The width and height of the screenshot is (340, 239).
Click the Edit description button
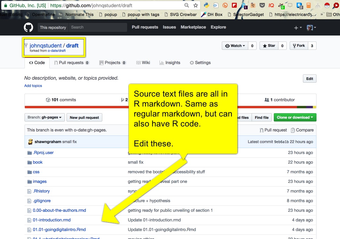tap(310, 79)
